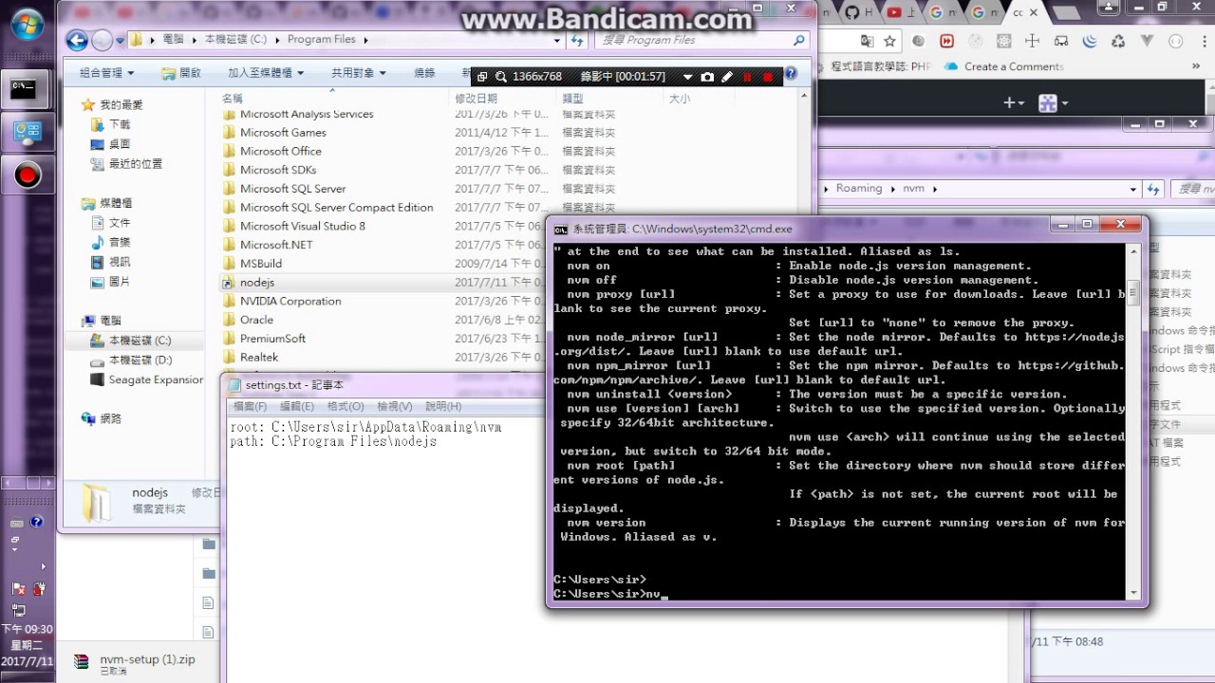The width and height of the screenshot is (1215, 683).
Task: Bookmark page with Chrome star icon
Action: pos(889,41)
